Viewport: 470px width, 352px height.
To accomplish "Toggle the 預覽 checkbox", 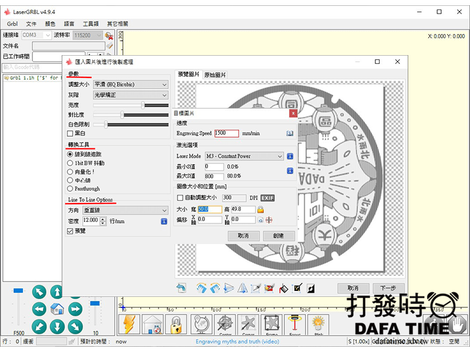I will click(70, 231).
